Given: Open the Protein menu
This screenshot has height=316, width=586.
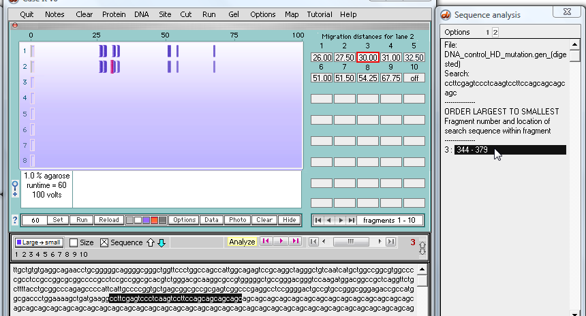Looking at the screenshot, I should pyautogui.click(x=114, y=14).
